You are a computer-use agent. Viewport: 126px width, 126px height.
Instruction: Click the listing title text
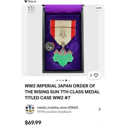[62, 92]
